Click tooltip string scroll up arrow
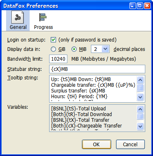 pos(140,80)
